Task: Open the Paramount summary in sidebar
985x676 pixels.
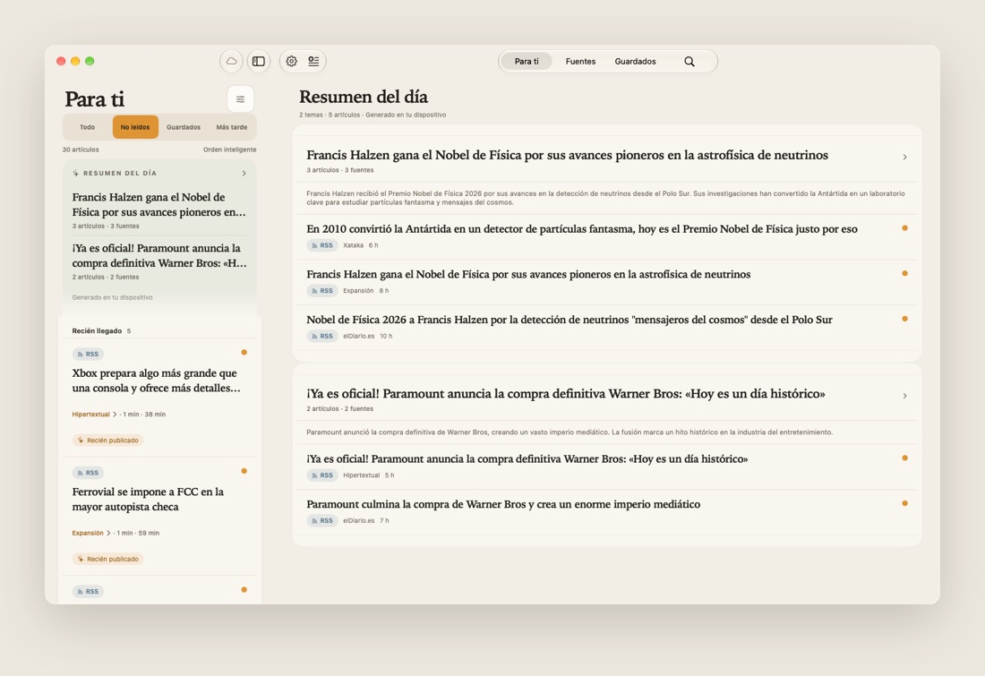Action: click(158, 261)
